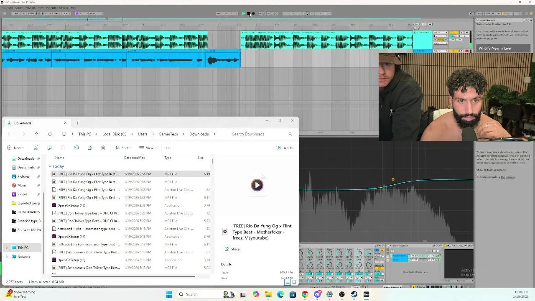Image resolution: width=535 pixels, height=301 pixels.
Task: Click the EQ band point on curve
Action: click(393, 179)
